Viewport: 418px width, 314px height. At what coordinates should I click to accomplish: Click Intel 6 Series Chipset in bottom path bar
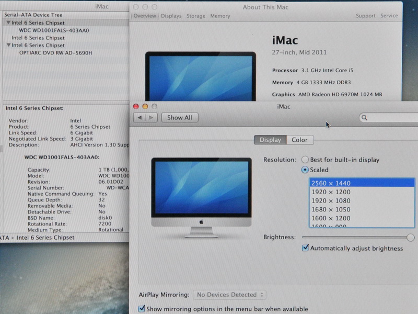pos(45,238)
